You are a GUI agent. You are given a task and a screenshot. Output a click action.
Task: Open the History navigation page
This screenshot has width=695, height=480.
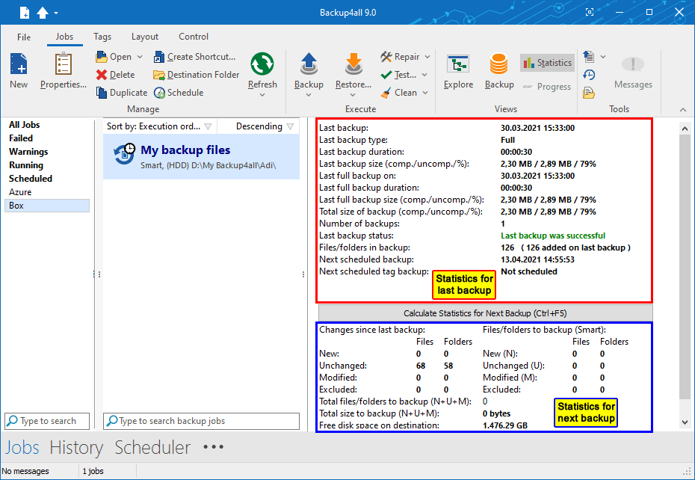76,447
